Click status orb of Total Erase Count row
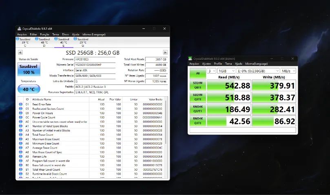 pos(21,134)
